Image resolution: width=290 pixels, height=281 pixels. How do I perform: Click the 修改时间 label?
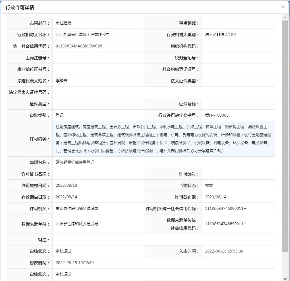click(40, 263)
